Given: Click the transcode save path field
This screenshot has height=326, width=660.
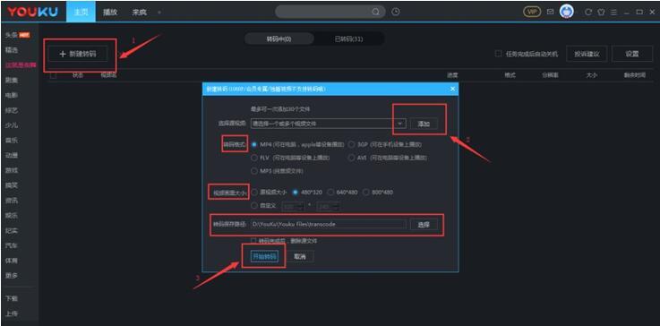Looking at the screenshot, I should point(329,225).
